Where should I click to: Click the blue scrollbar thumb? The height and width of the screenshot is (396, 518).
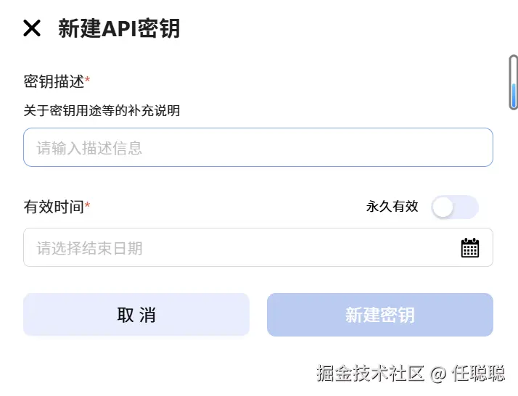tap(514, 95)
